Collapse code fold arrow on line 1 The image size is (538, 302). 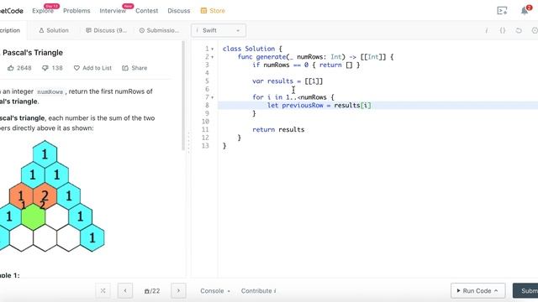coord(213,49)
